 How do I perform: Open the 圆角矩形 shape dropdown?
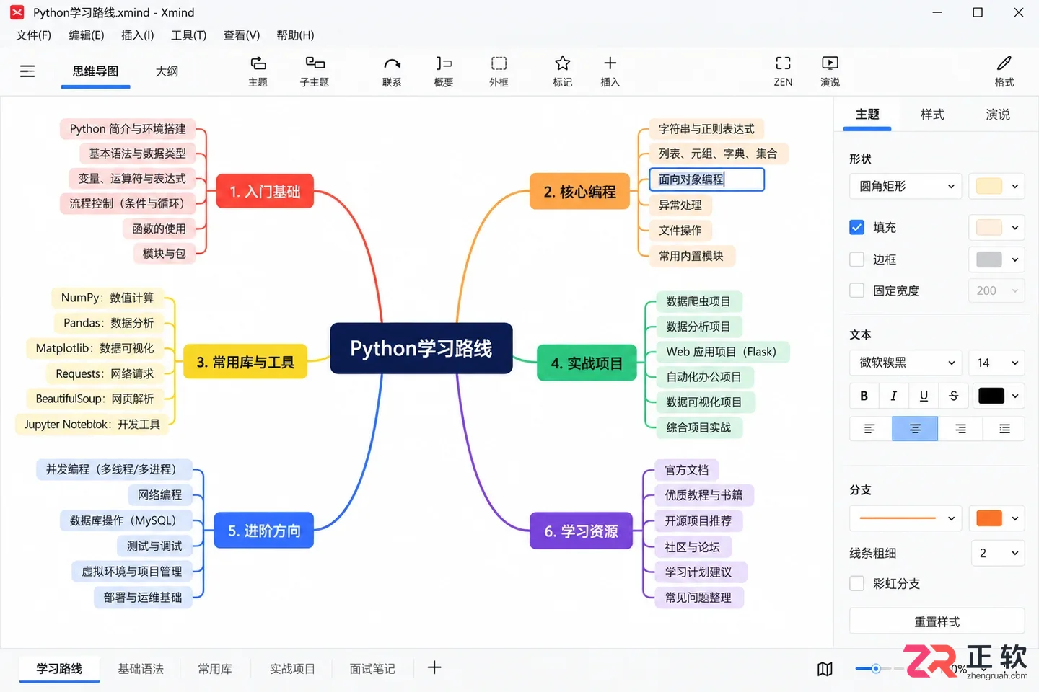(906, 186)
